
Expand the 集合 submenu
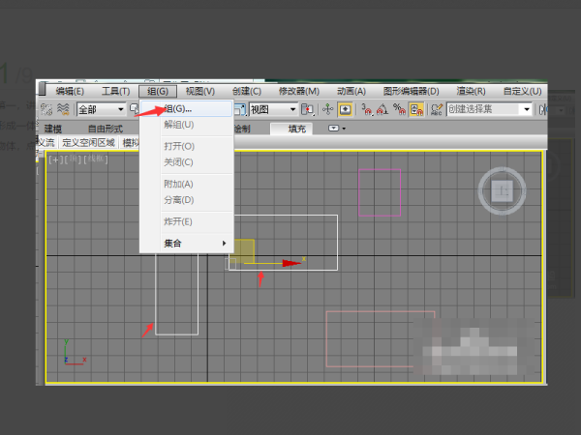[x=186, y=243]
